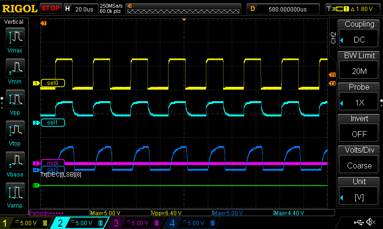Toggle the speaker sound icon
The height and width of the screenshot is (229, 383).
[371, 222]
